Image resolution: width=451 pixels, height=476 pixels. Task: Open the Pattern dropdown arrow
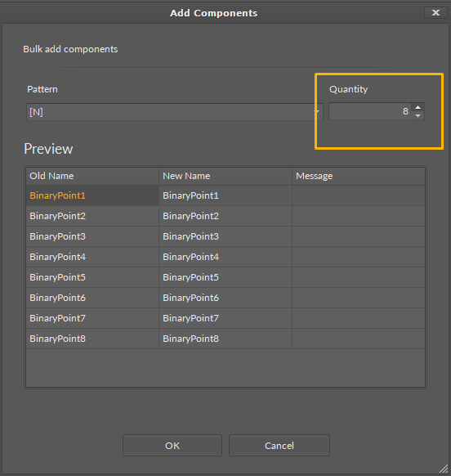coord(317,112)
